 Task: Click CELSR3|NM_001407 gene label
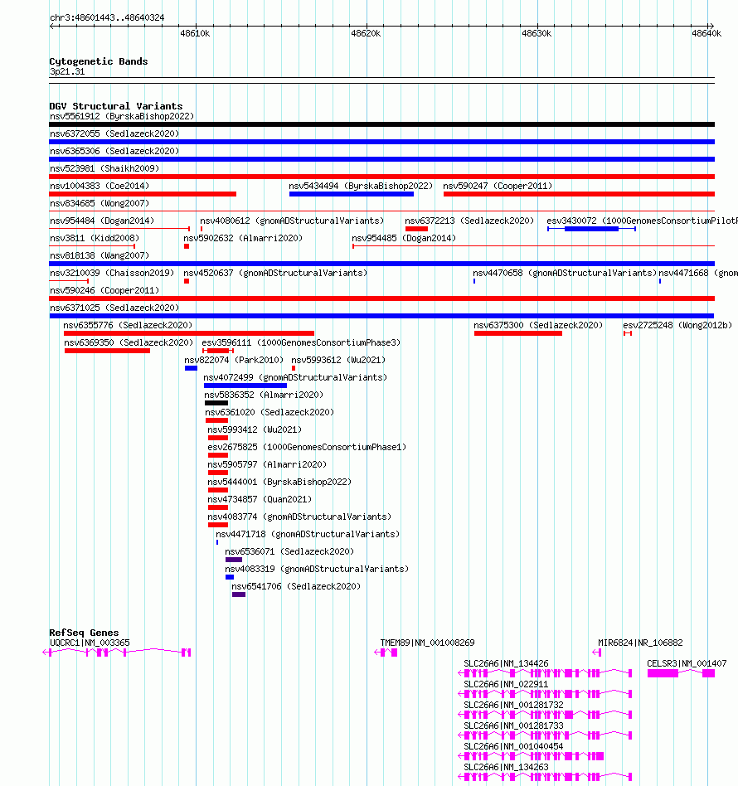point(687,663)
